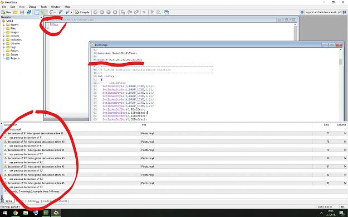The width and height of the screenshot is (348, 217).
Task: Toggle the Toolbox panel toolbar icon
Action: pyautogui.click(x=43, y=12)
